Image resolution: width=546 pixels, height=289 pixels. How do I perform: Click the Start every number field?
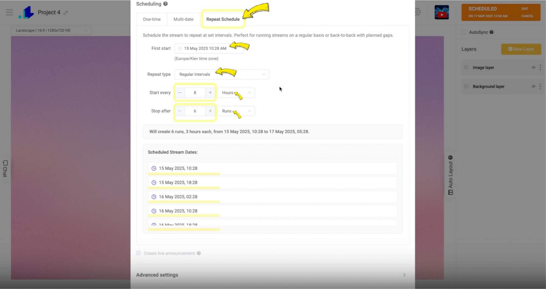coord(195,93)
